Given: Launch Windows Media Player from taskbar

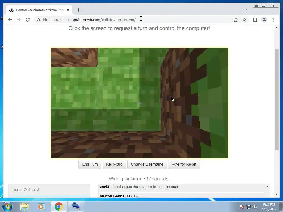Looking at the screenshot, I should 41,206.
